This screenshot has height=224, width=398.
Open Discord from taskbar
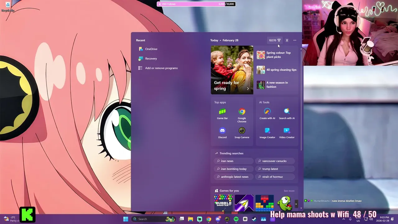tap(218, 219)
